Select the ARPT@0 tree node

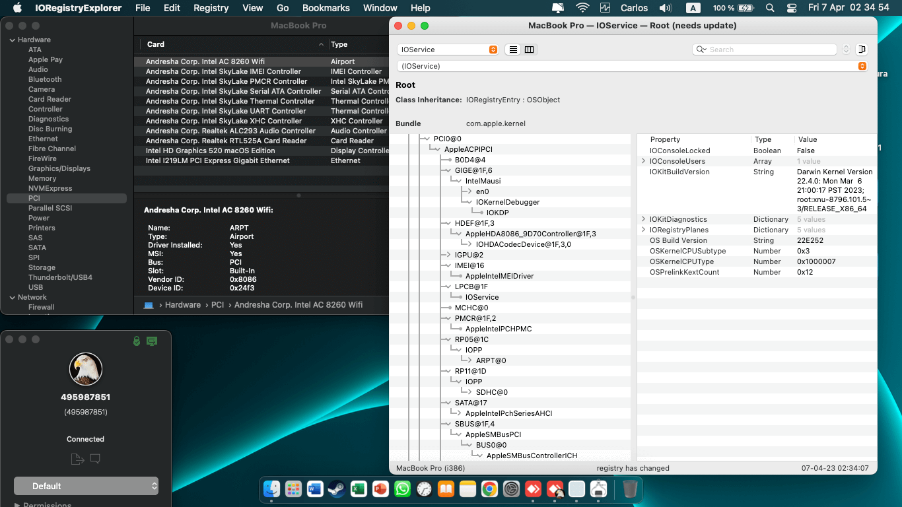point(491,360)
